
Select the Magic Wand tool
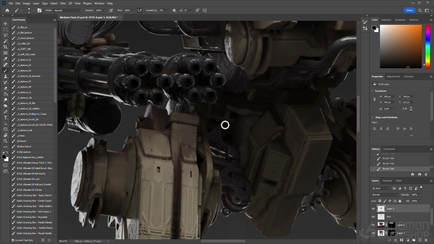pyautogui.click(x=5, y=41)
